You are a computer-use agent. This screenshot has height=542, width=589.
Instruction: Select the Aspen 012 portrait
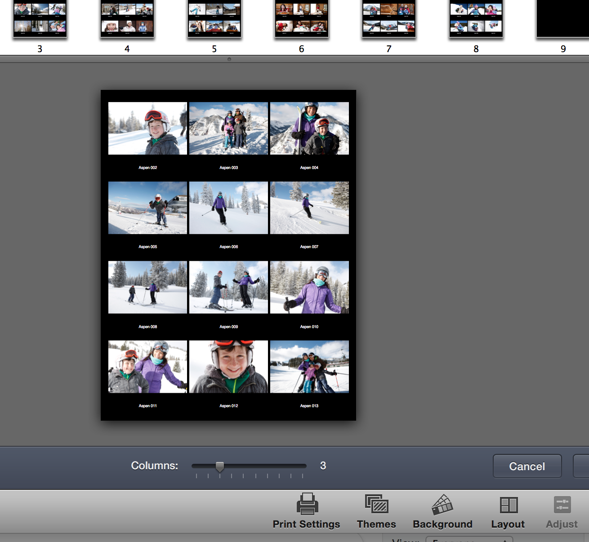pos(228,366)
